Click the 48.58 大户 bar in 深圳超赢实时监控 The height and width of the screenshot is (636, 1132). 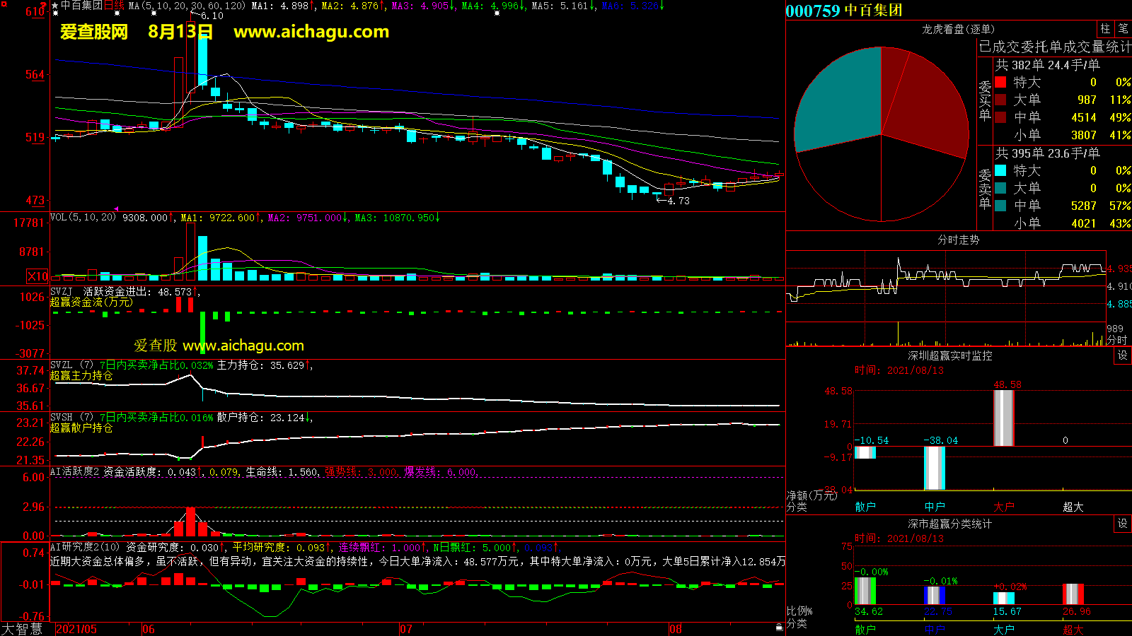[x=1003, y=418]
